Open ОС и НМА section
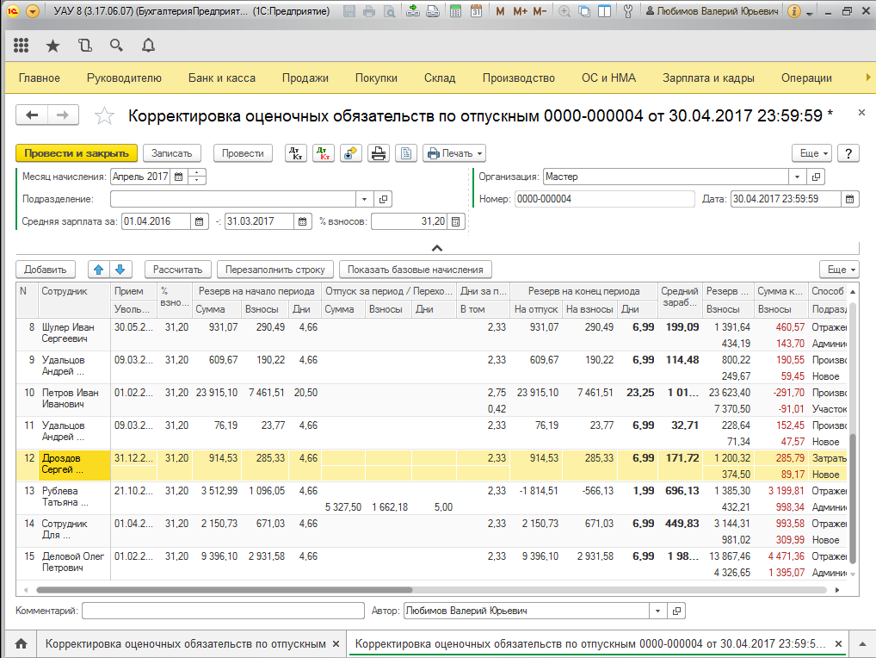 click(608, 78)
